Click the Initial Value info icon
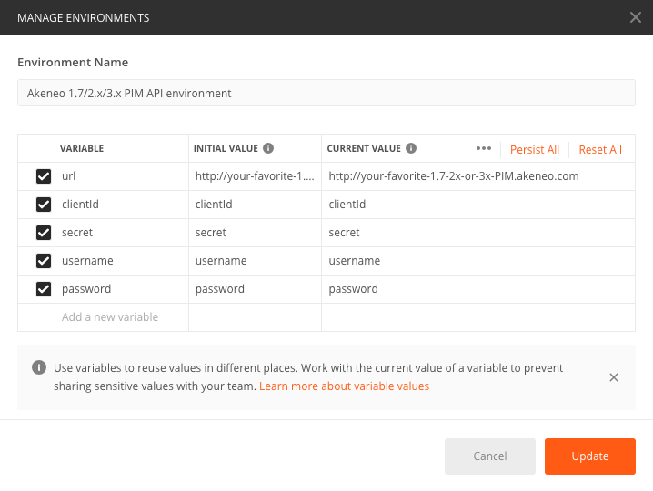Image resolution: width=653 pixels, height=491 pixels. 268,148
